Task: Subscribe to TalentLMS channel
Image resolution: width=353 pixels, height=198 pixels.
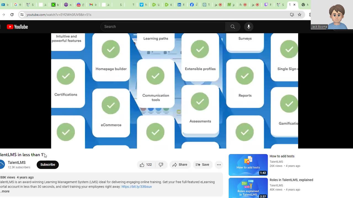Action: pos(48,165)
